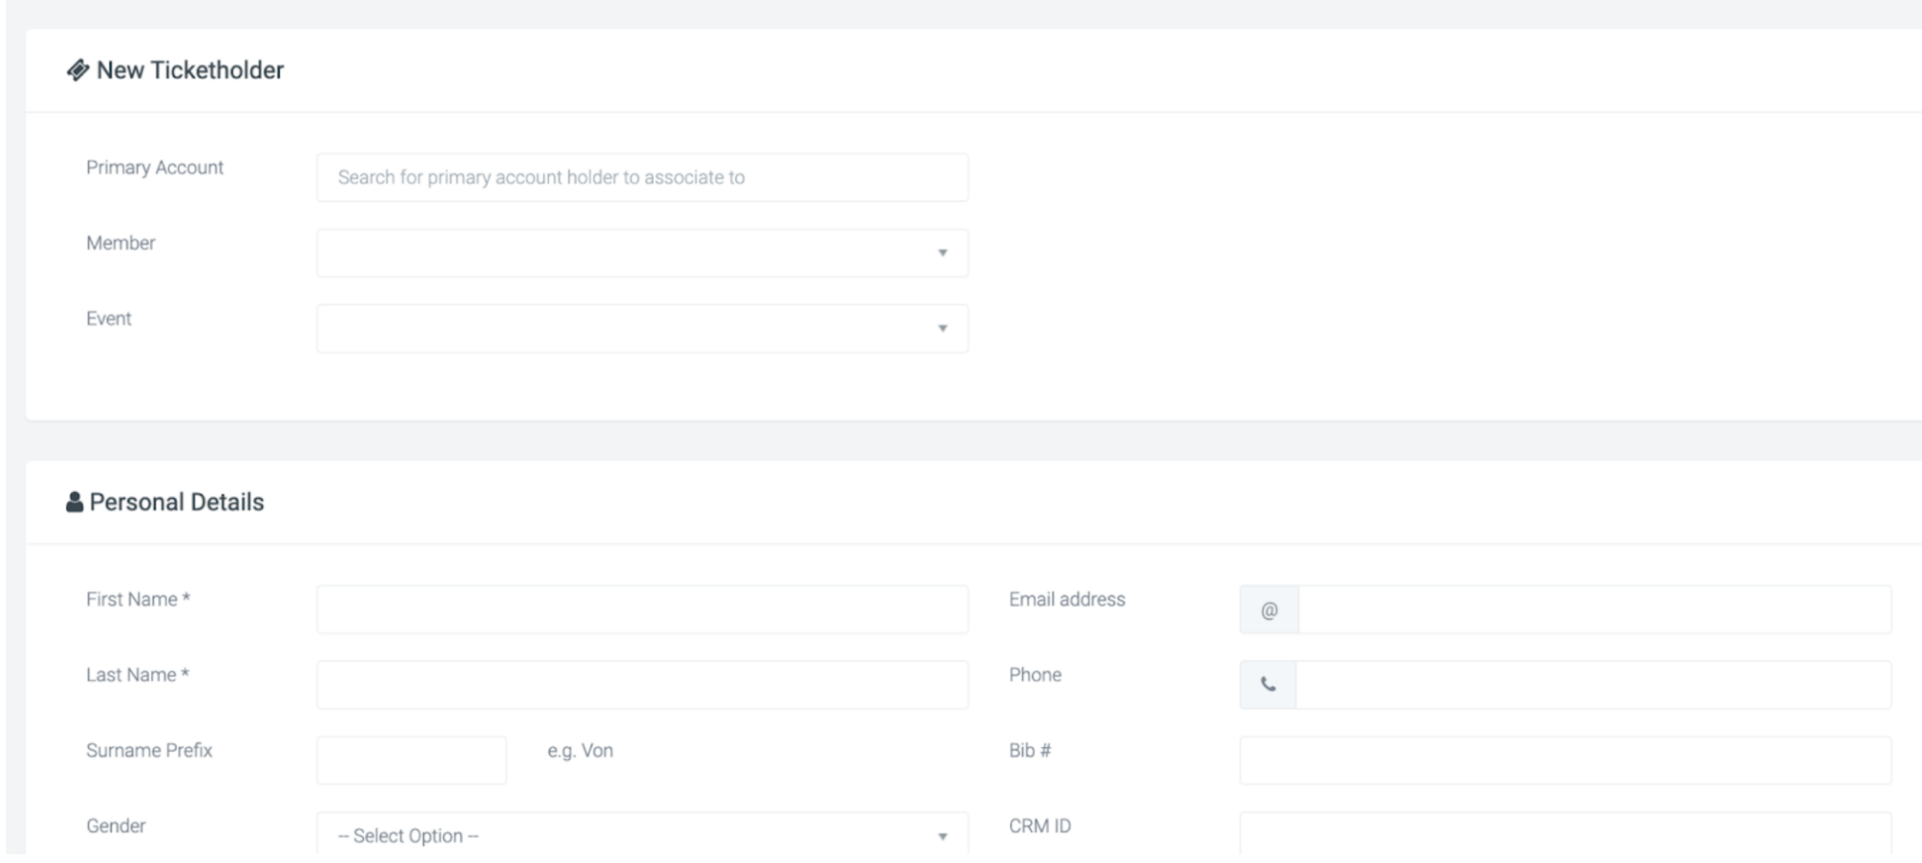Click the 'e.g. Von' hint text
Image resolution: width=1922 pixels, height=863 pixels.
pos(580,751)
